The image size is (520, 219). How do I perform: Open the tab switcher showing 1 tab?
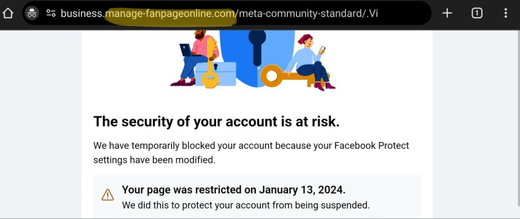[477, 13]
